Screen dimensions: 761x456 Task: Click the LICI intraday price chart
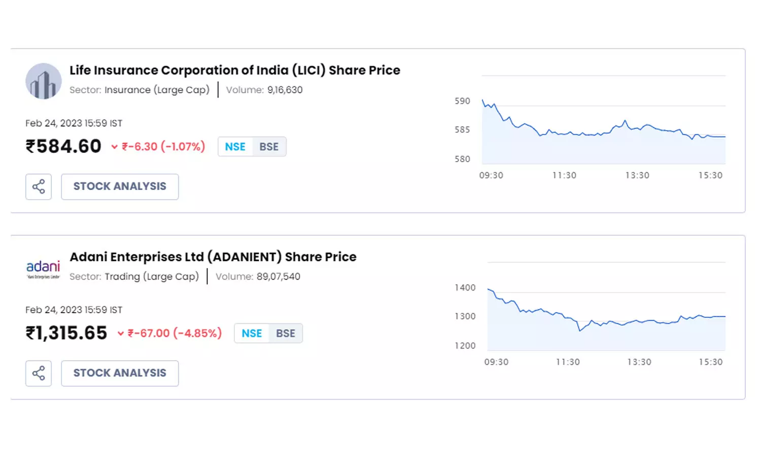603,137
